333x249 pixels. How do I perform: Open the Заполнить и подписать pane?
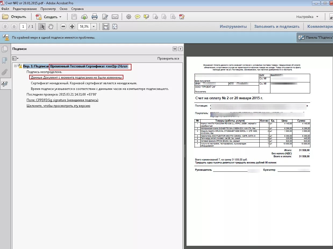[277, 26]
